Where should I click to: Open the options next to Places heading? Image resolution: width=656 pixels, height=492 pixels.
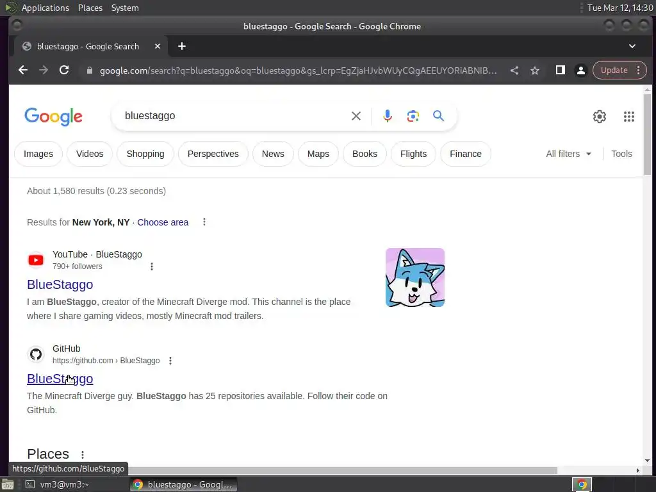(83, 454)
